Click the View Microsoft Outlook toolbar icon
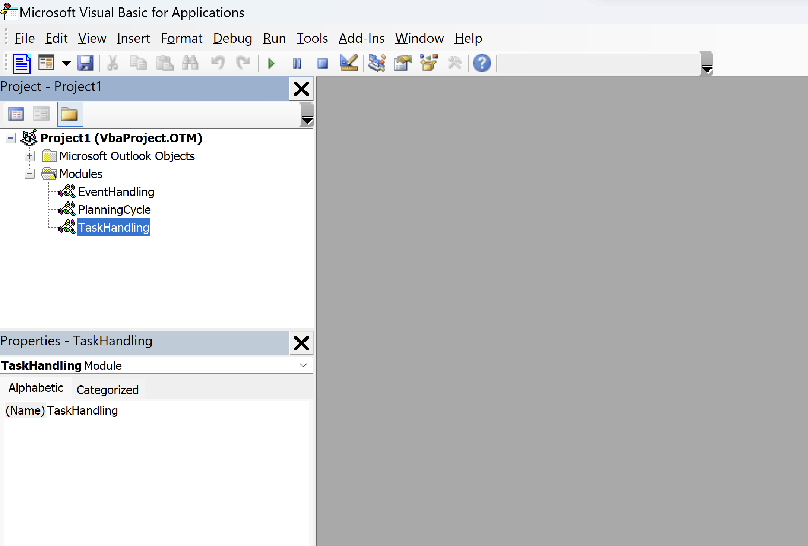Viewport: 808px width, 546px height. pyautogui.click(x=22, y=63)
